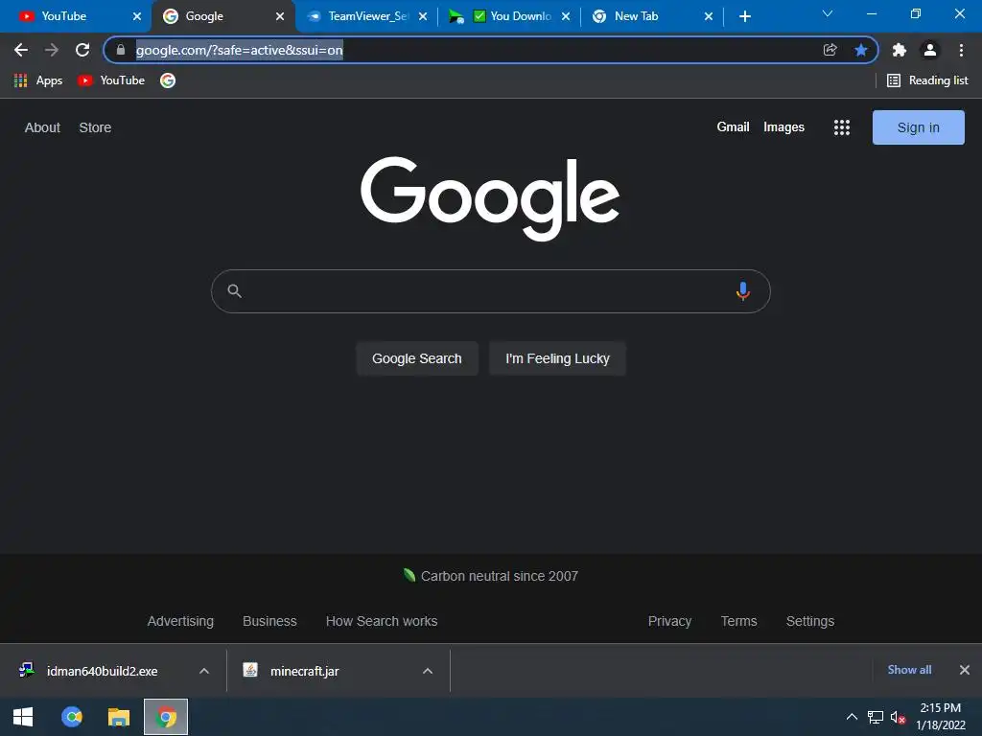Click the Sign in button
Viewport: 982px width, 736px height.
(918, 127)
